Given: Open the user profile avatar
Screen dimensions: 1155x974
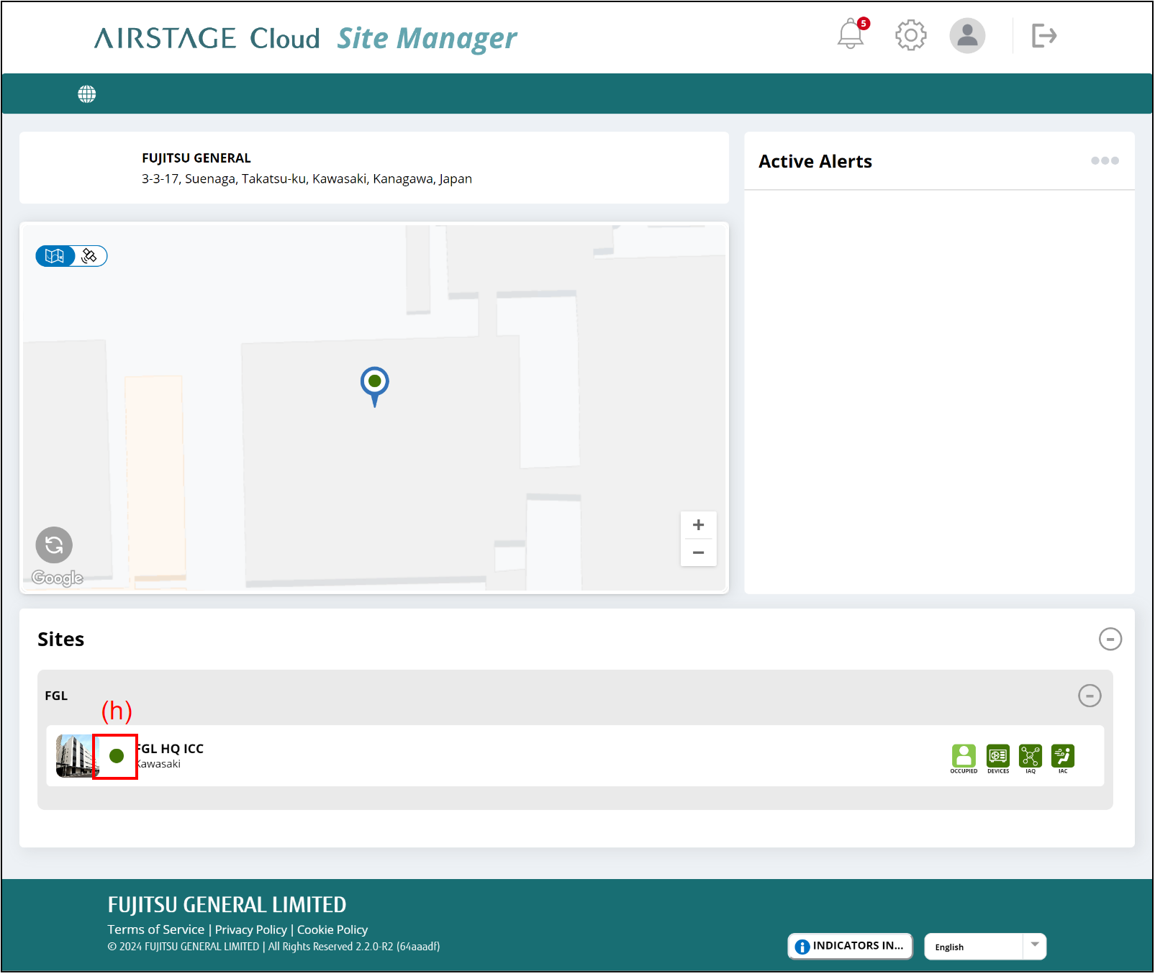Looking at the screenshot, I should pyautogui.click(x=966, y=35).
